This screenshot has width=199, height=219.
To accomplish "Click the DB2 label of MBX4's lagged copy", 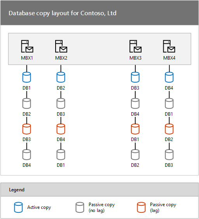I will [169, 140].
